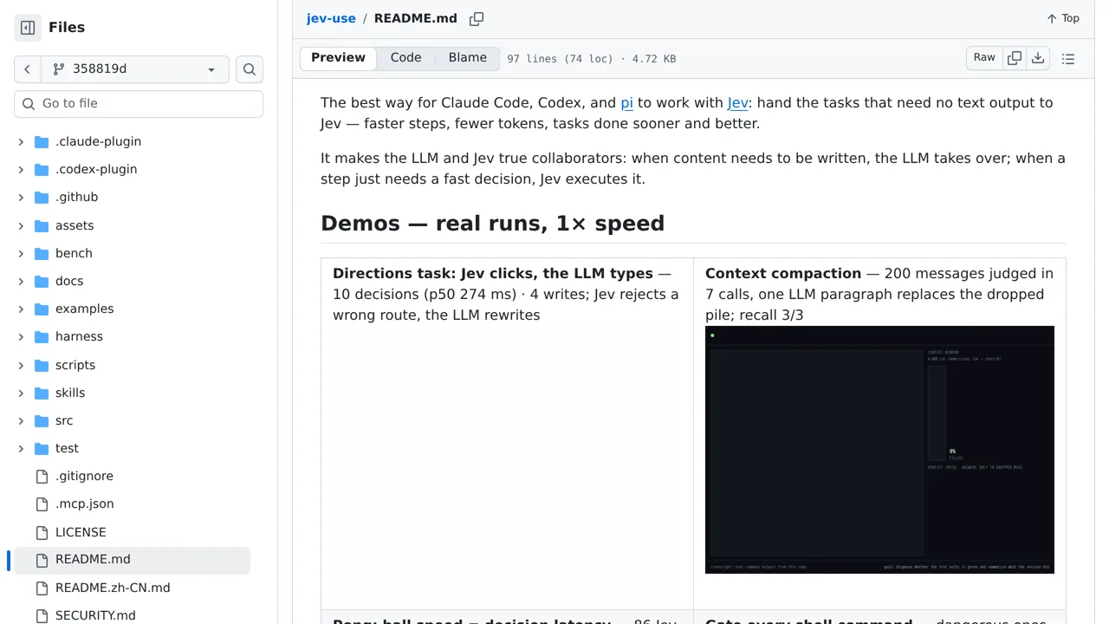Switch to the Preview tab

coord(338,58)
